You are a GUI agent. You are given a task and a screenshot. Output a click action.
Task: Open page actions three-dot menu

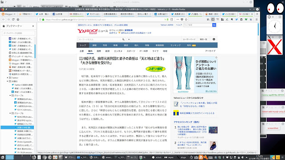pyautogui.click(x=178, y=20)
